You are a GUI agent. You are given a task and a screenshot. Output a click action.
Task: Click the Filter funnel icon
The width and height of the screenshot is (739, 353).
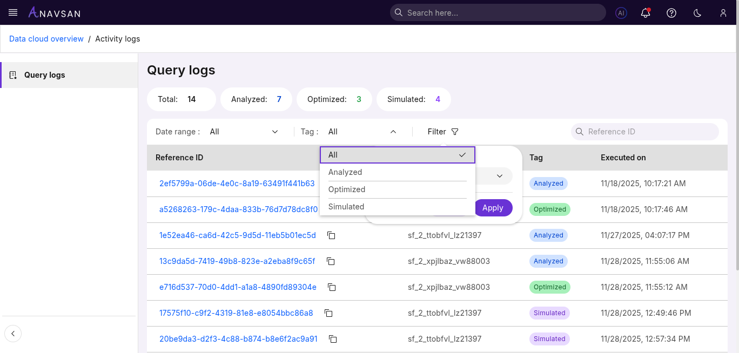454,132
